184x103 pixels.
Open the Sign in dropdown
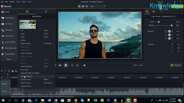pyautogui.click(x=160, y=2)
